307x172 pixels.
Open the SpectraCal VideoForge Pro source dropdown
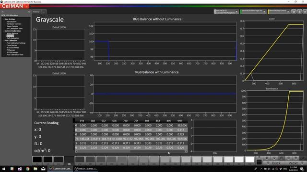coord(253,11)
